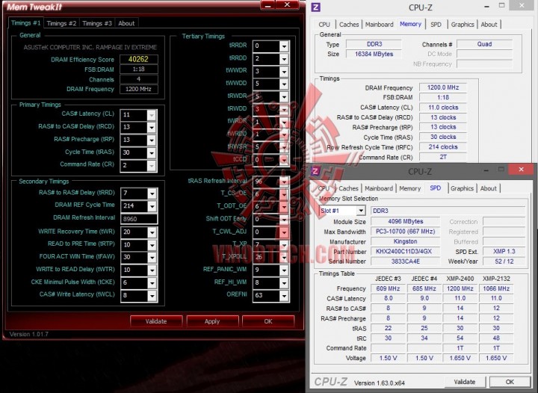
Task: Click the Row Refresh Cycle Time 214 clocks value
Action: [443, 146]
